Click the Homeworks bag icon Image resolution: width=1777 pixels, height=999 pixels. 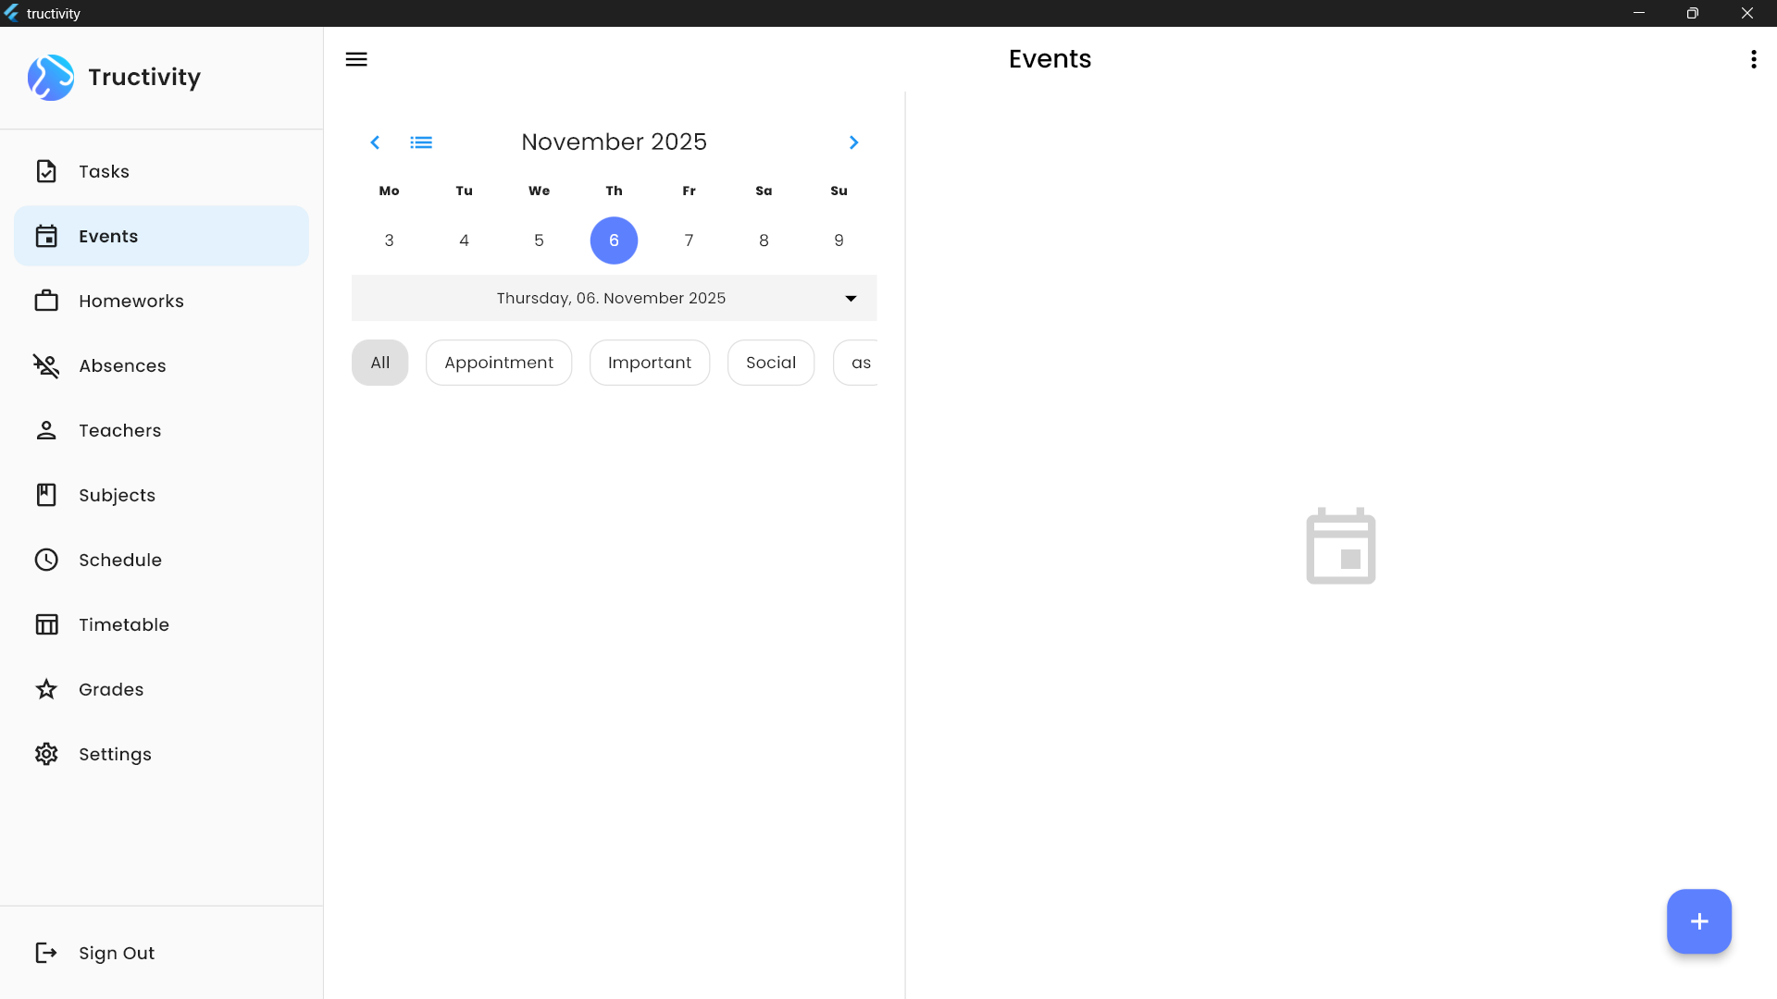point(46,301)
